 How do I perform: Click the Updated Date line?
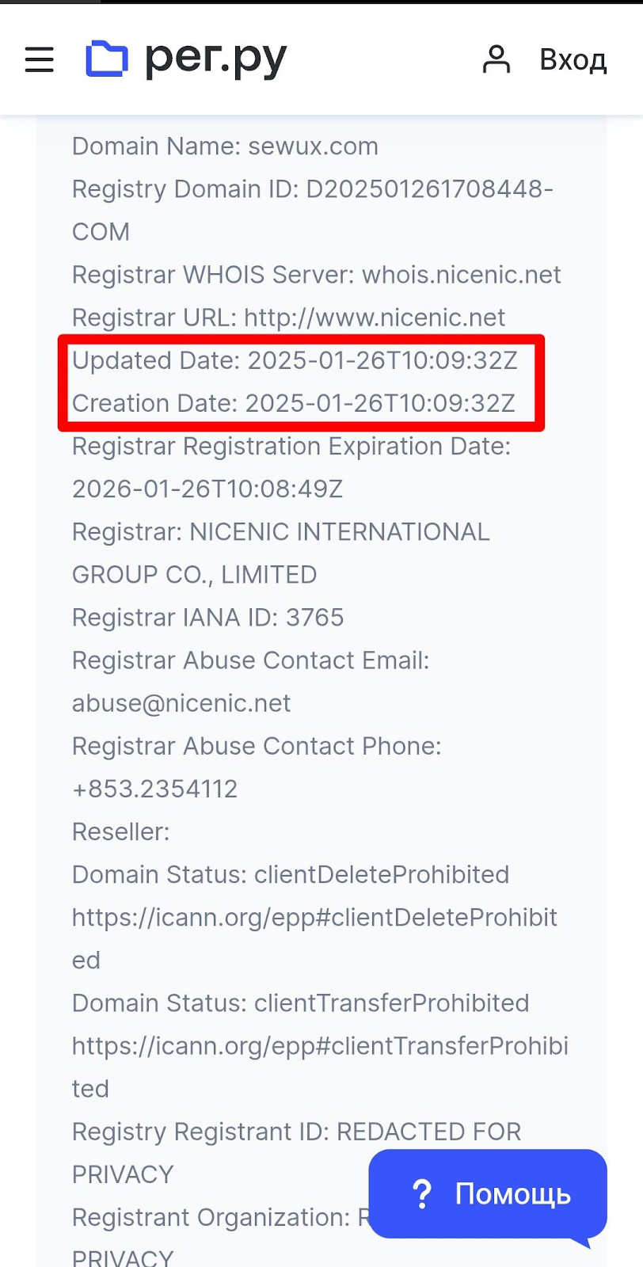[295, 360]
